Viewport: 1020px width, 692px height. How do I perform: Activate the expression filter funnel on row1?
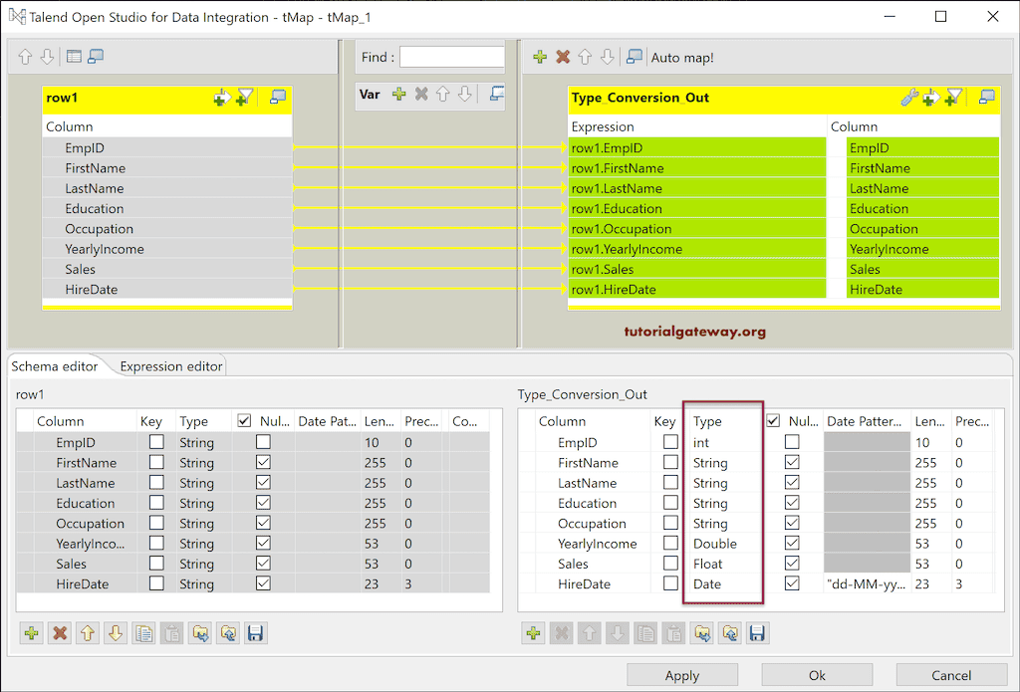(245, 97)
